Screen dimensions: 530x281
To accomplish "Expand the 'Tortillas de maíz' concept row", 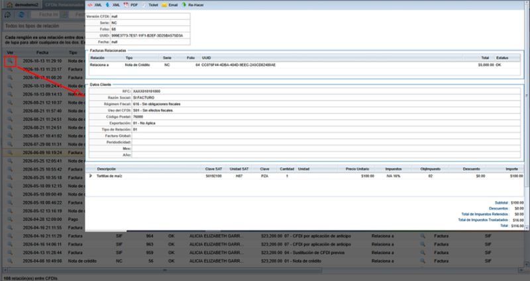I will click(x=91, y=176).
